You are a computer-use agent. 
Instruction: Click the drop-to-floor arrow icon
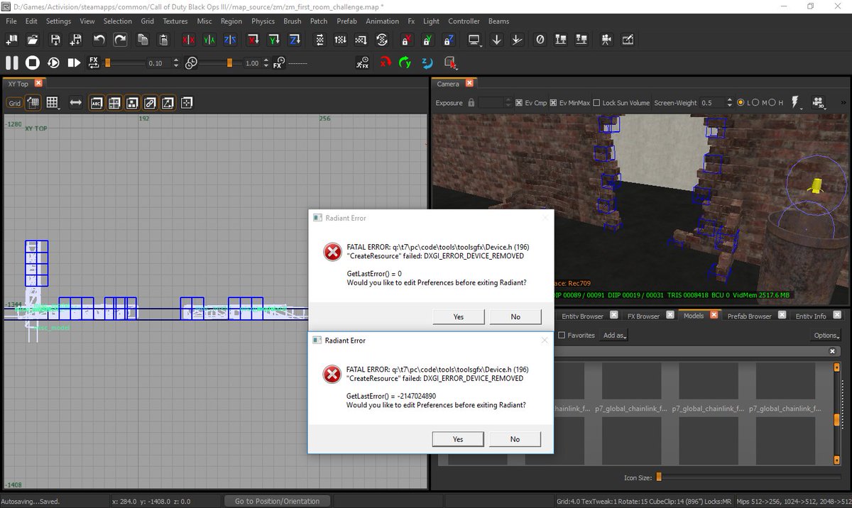(497, 40)
